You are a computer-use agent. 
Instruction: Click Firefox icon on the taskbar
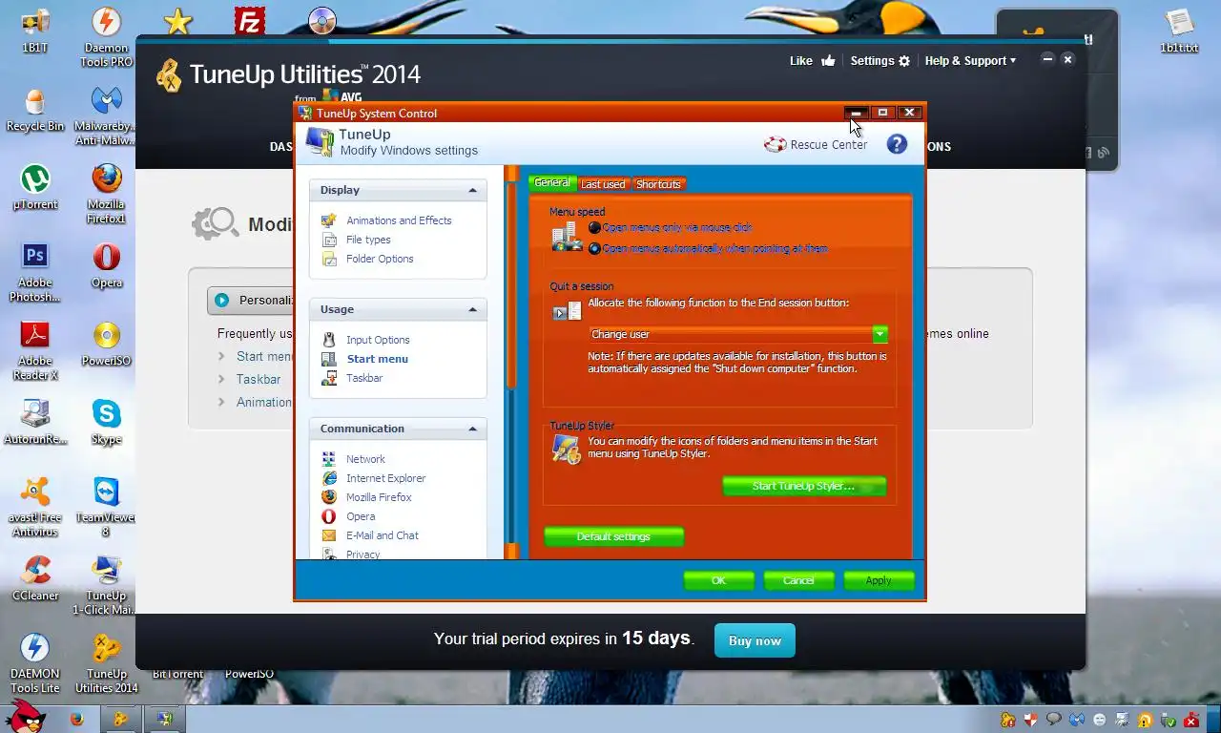76,719
